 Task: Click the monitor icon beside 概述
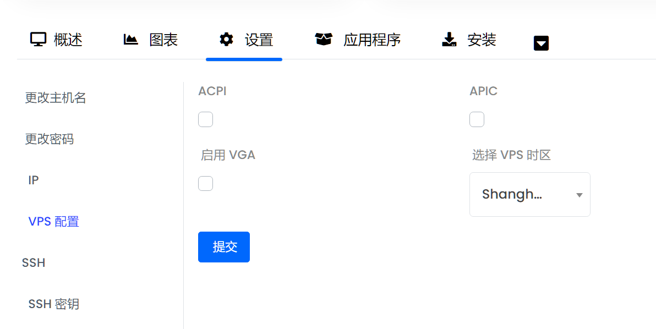click(x=38, y=40)
